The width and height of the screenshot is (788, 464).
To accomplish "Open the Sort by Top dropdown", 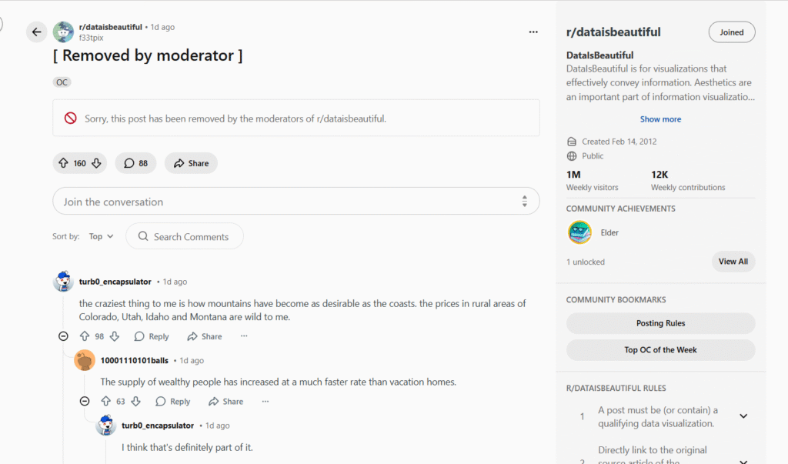I will tap(101, 236).
